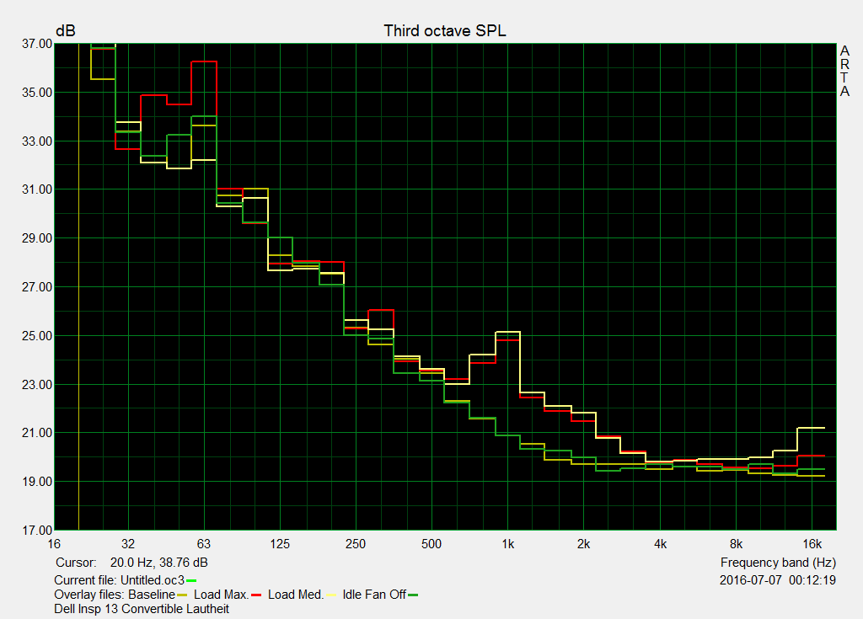Click the "33.00" y-axis label
The image size is (863, 619).
click(37, 141)
